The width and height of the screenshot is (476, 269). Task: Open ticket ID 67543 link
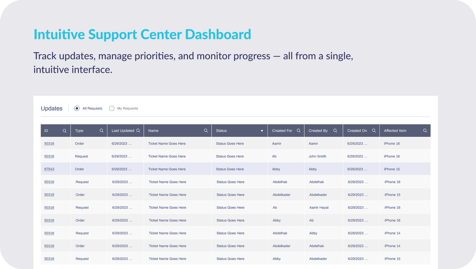[49, 169]
